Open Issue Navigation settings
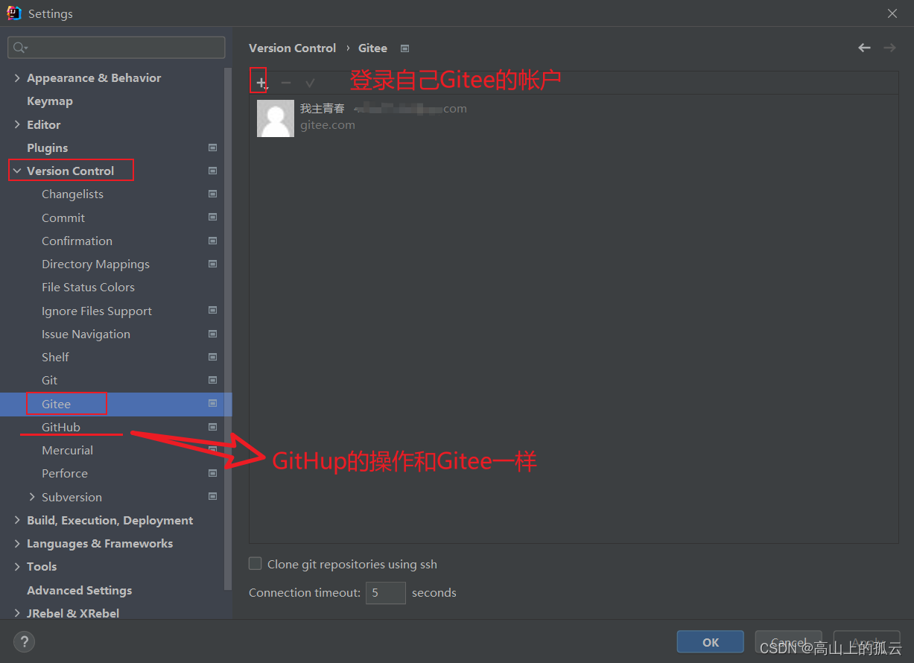 [x=86, y=334]
